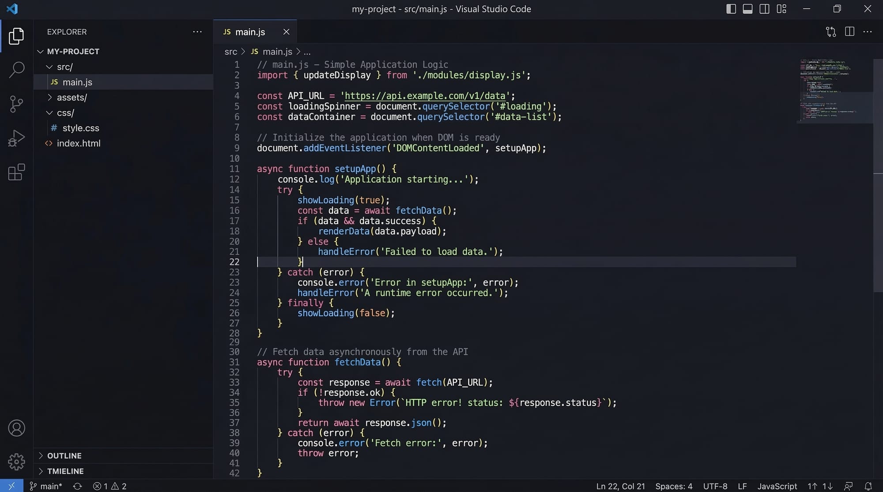Expand the assets/ folder
This screenshot has height=492, width=883.
72,97
